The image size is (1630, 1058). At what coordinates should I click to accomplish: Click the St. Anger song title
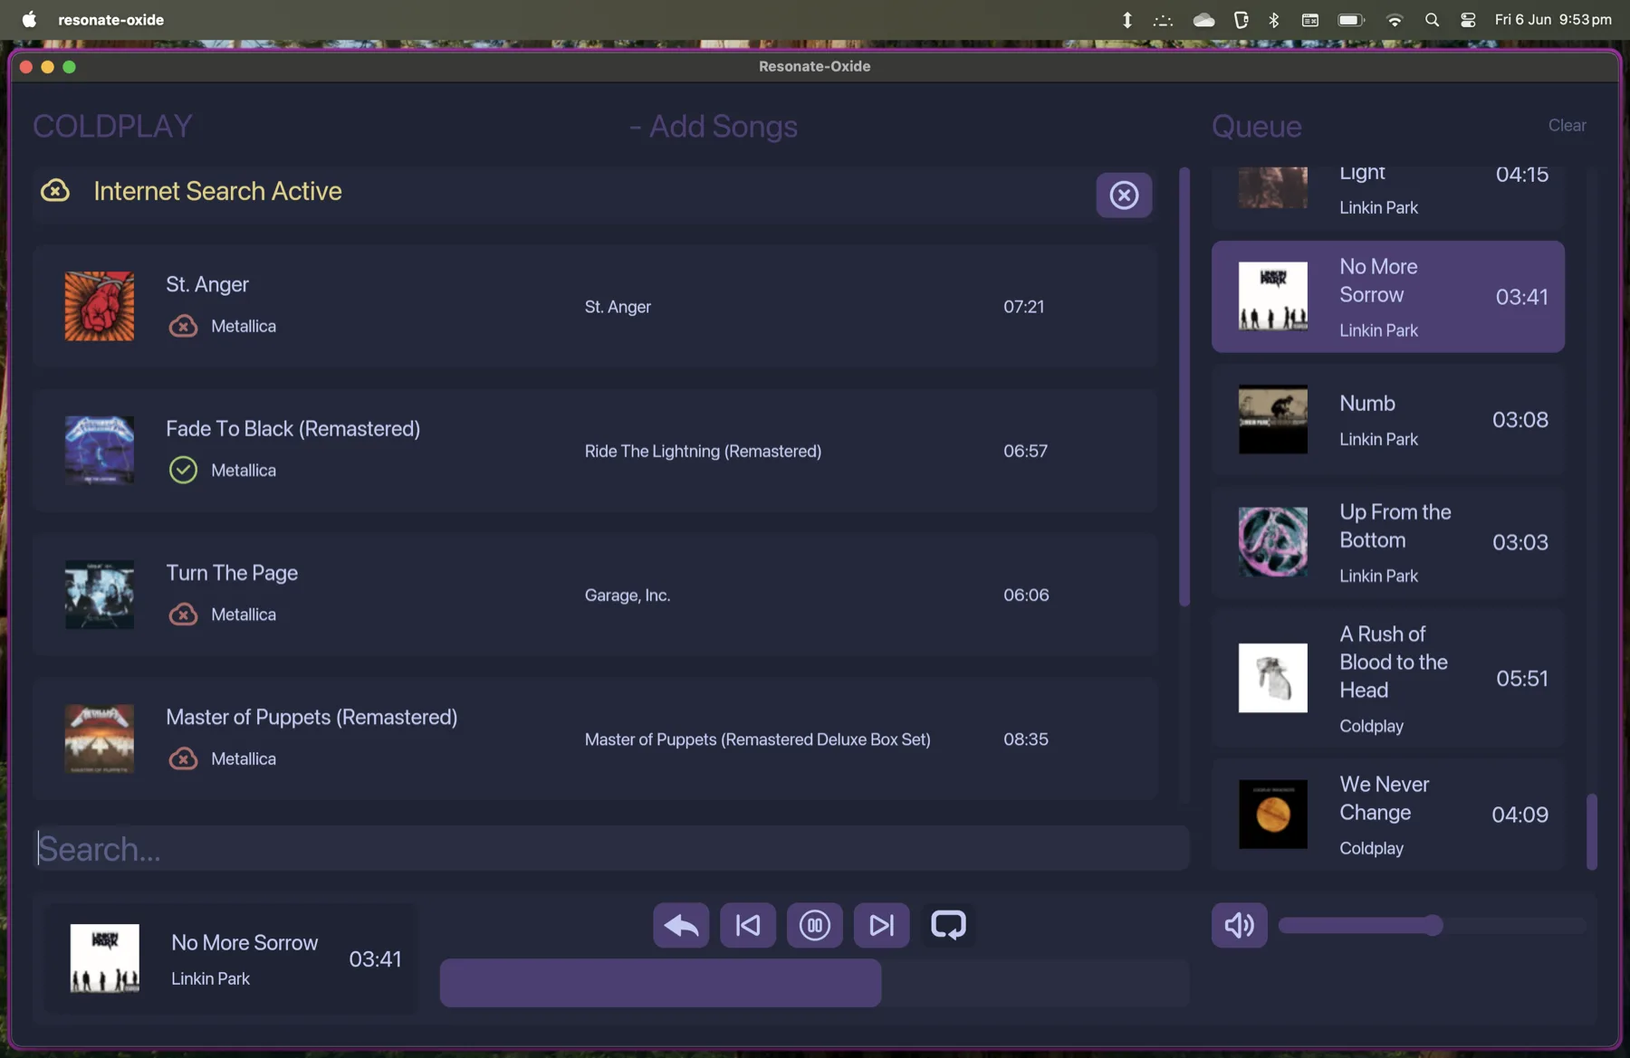point(207,284)
